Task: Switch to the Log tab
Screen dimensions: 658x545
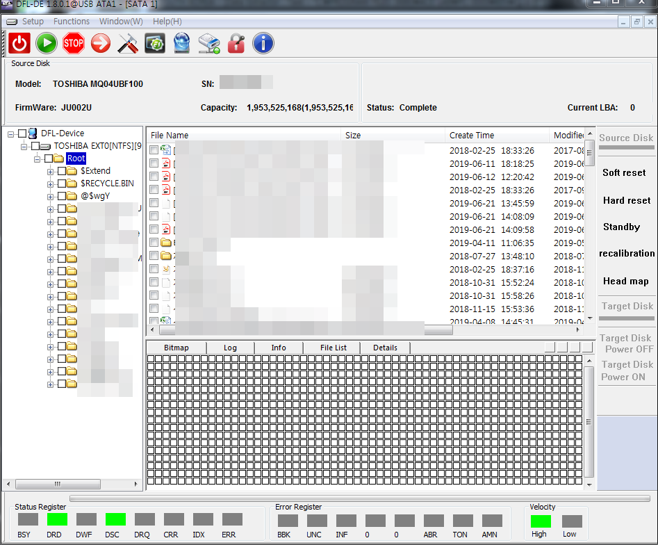Action: pyautogui.click(x=230, y=348)
